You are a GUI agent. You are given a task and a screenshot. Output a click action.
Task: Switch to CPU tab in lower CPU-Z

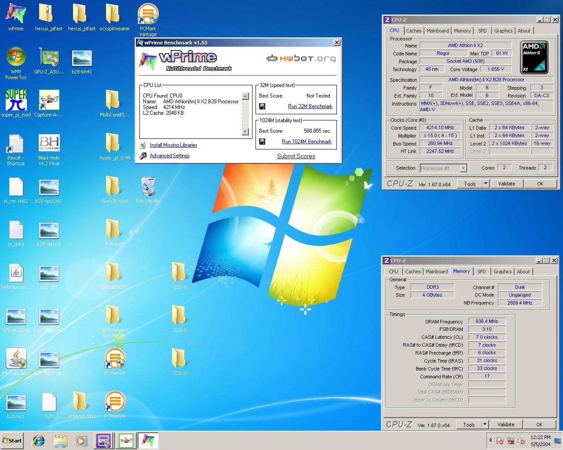click(393, 272)
